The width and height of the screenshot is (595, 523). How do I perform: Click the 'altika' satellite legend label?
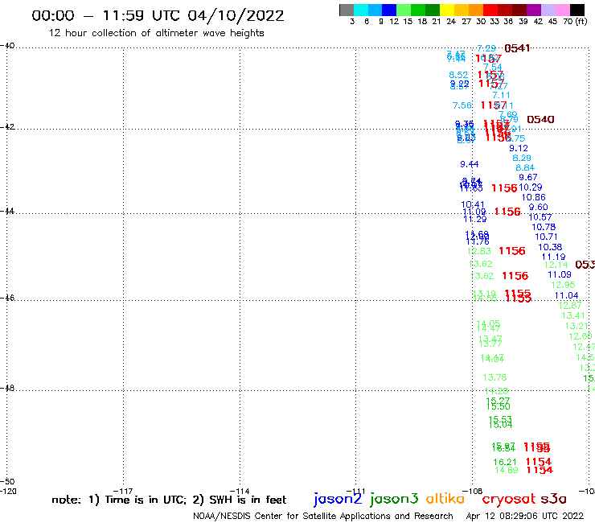(445, 498)
